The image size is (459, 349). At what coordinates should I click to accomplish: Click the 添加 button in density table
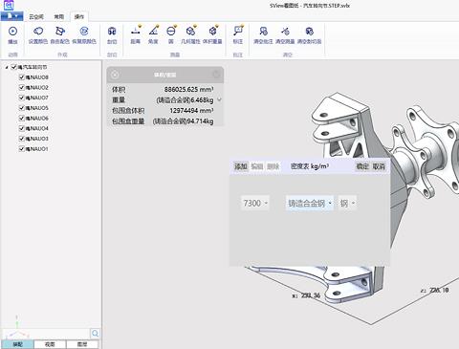241,166
